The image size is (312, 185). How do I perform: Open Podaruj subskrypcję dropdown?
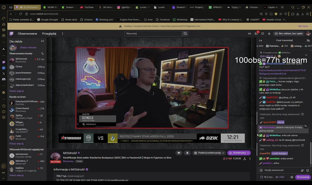point(209,153)
